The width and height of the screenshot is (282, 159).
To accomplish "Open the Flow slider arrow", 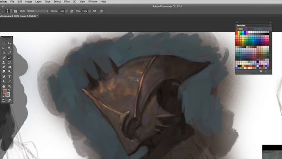I will click(x=89, y=11).
